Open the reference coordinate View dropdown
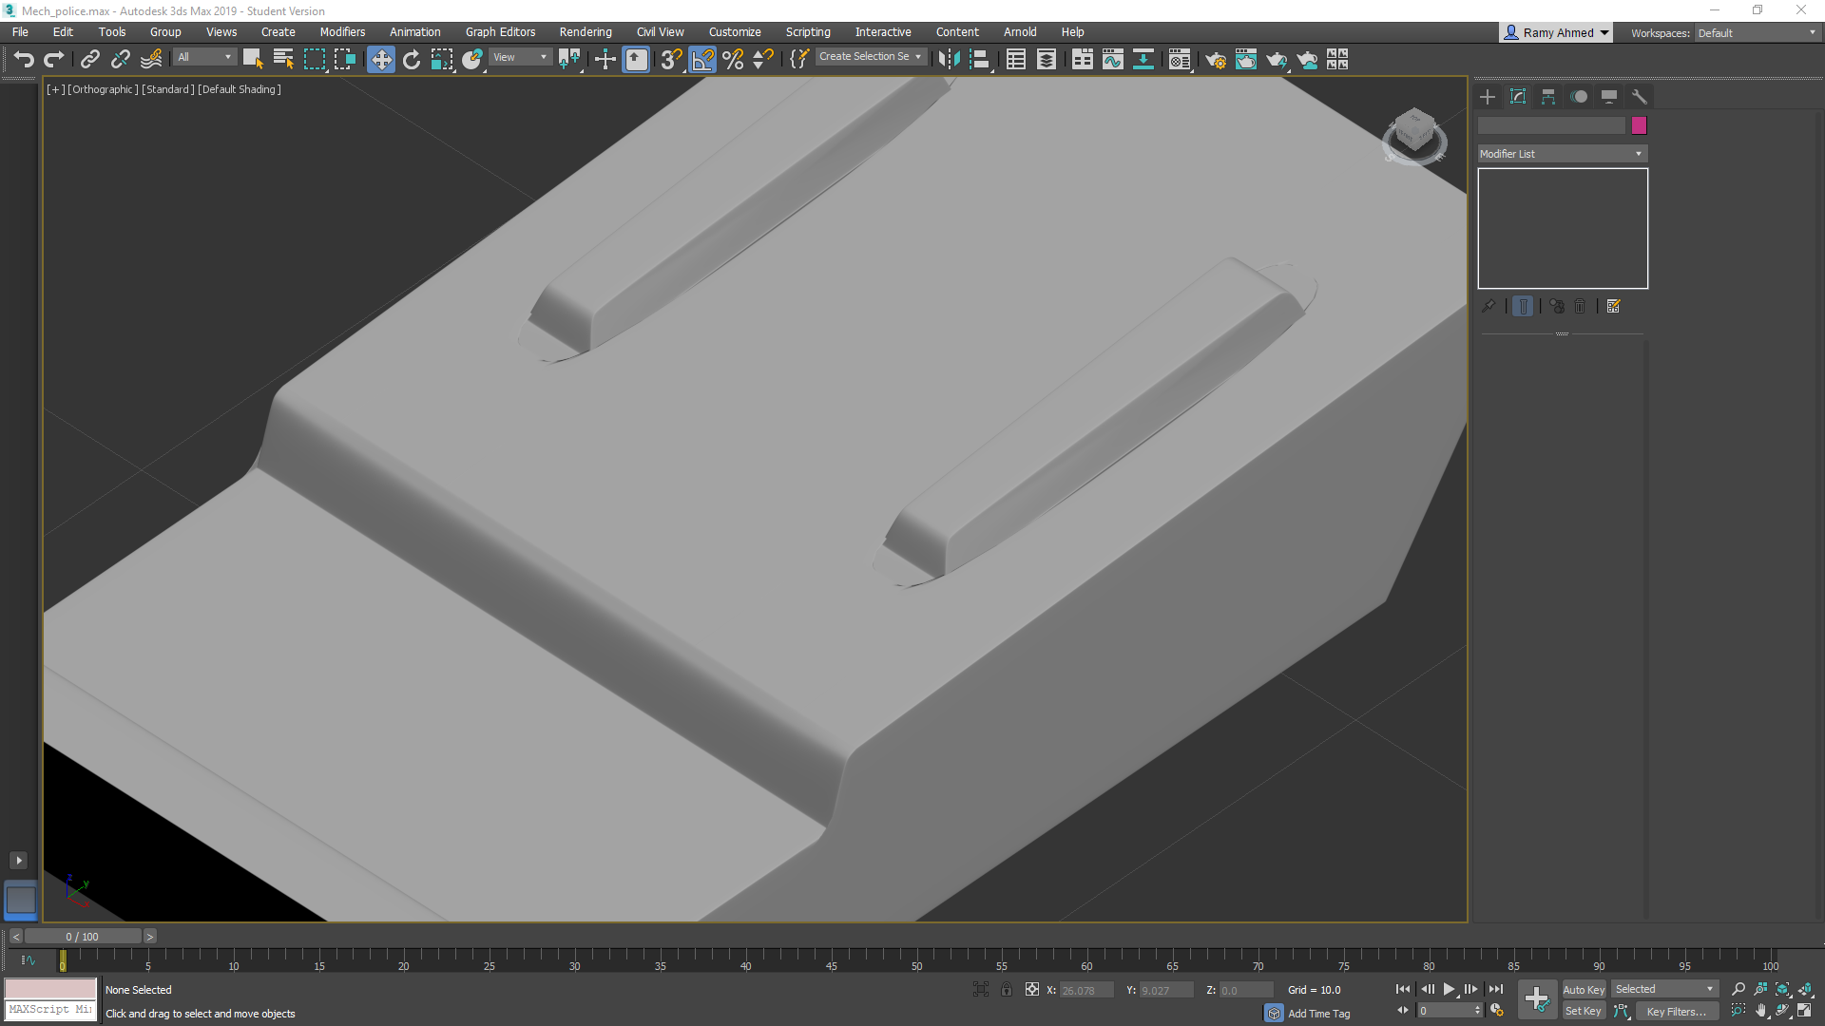Viewport: 1825px width, 1026px height. [520, 57]
